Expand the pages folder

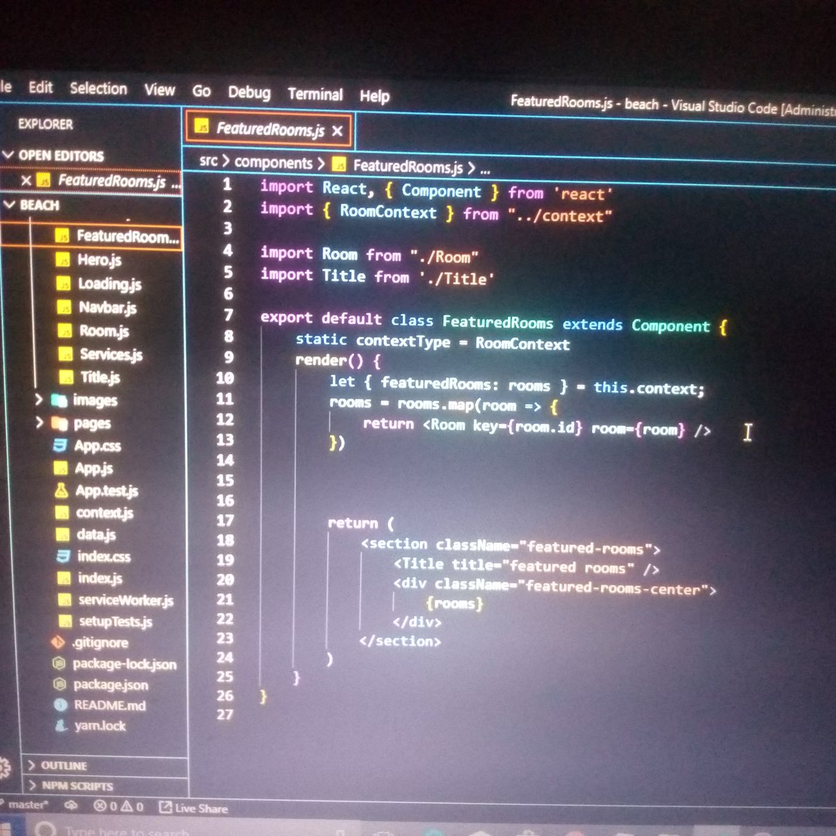tap(40, 423)
